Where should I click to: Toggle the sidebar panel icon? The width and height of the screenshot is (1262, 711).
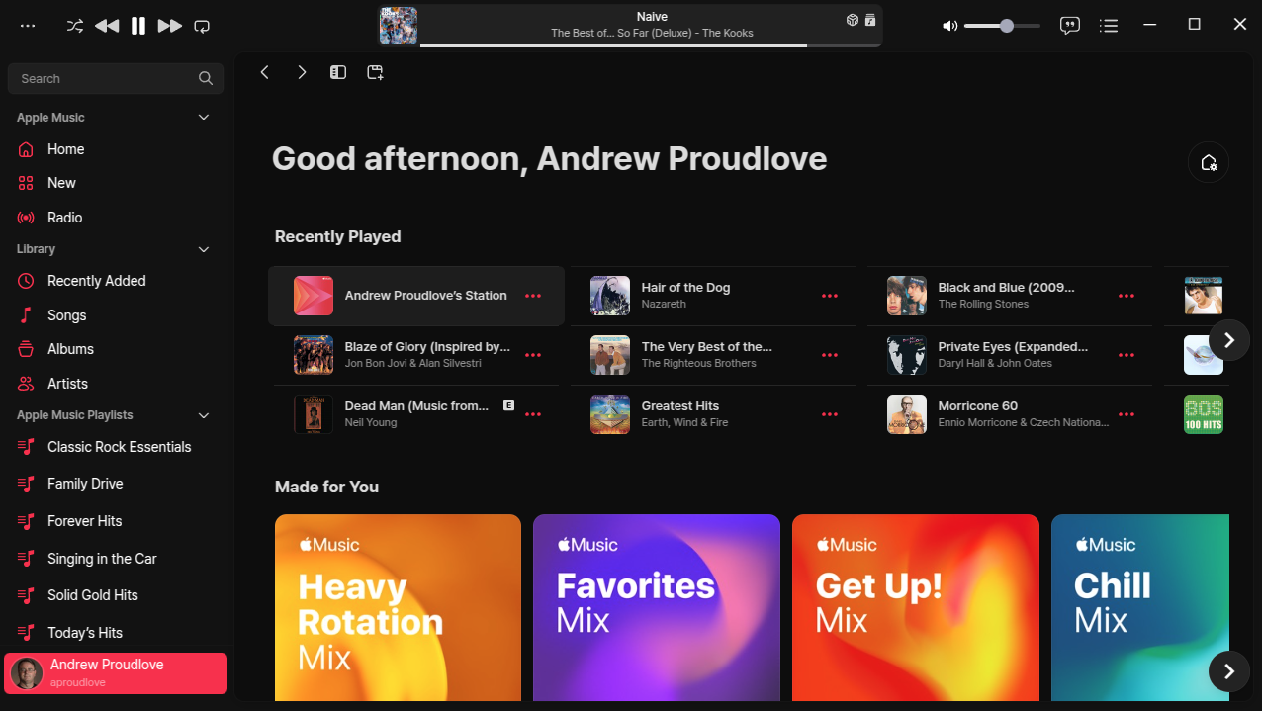[x=338, y=72]
